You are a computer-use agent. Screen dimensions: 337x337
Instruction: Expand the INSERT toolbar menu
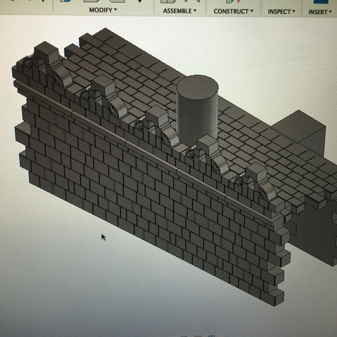pos(320,12)
